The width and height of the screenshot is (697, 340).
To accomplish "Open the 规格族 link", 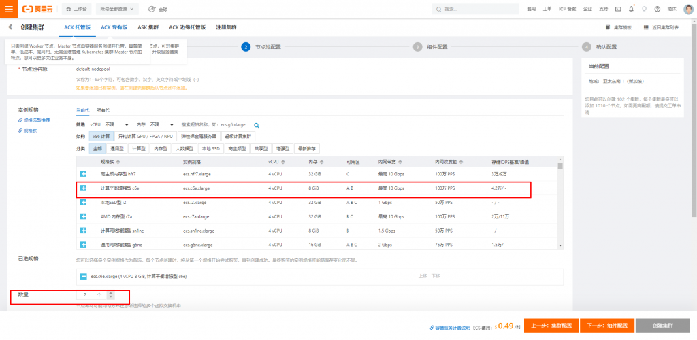I will [x=27, y=131].
